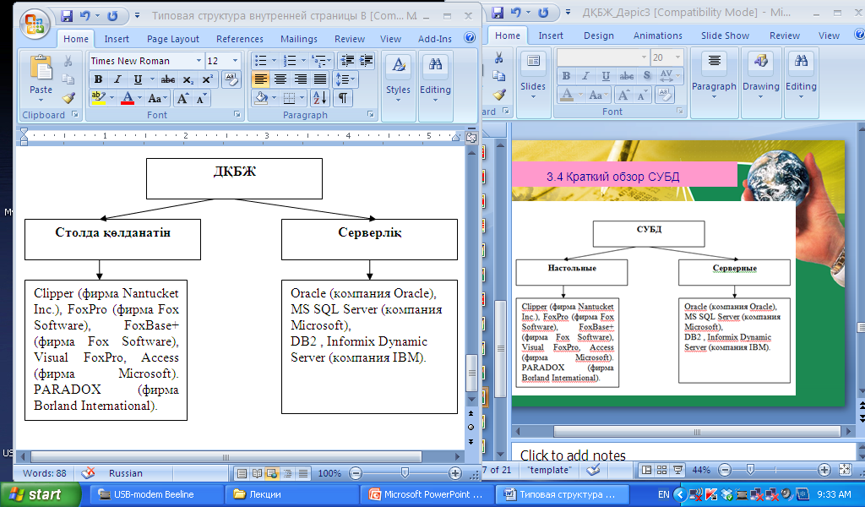Toggle Italic in Word Font group

tap(117, 79)
